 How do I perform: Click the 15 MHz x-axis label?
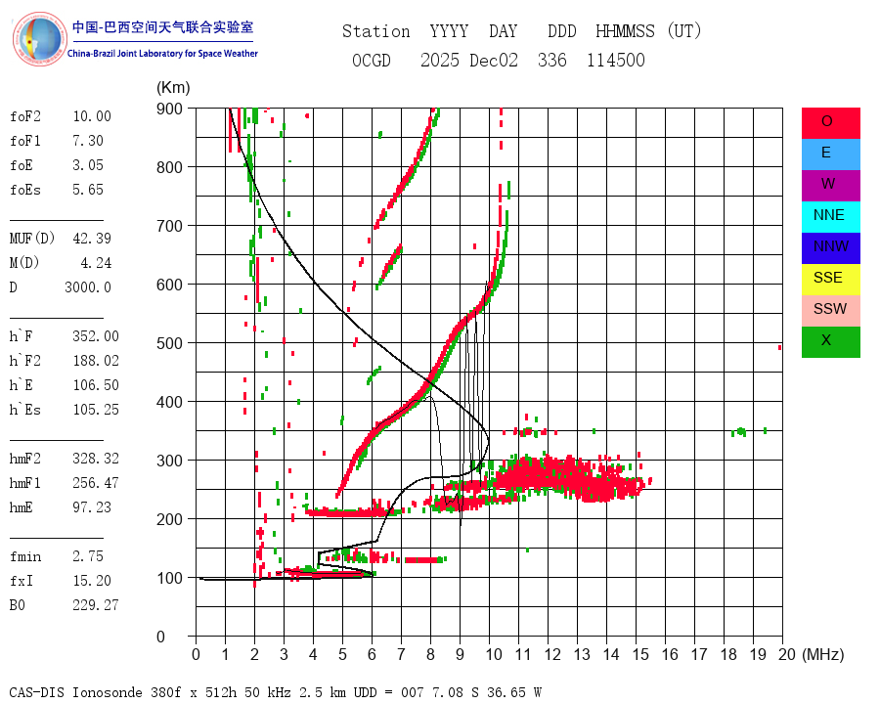640,654
